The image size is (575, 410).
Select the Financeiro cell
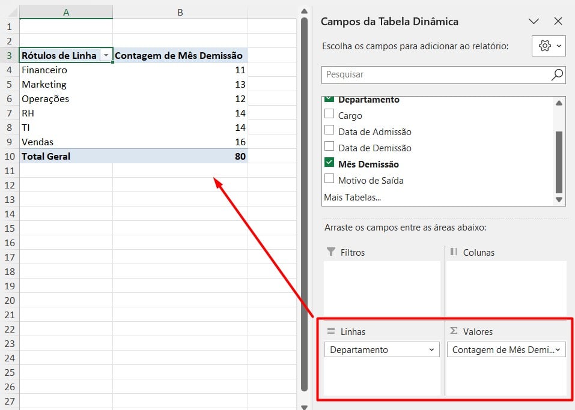click(x=66, y=70)
